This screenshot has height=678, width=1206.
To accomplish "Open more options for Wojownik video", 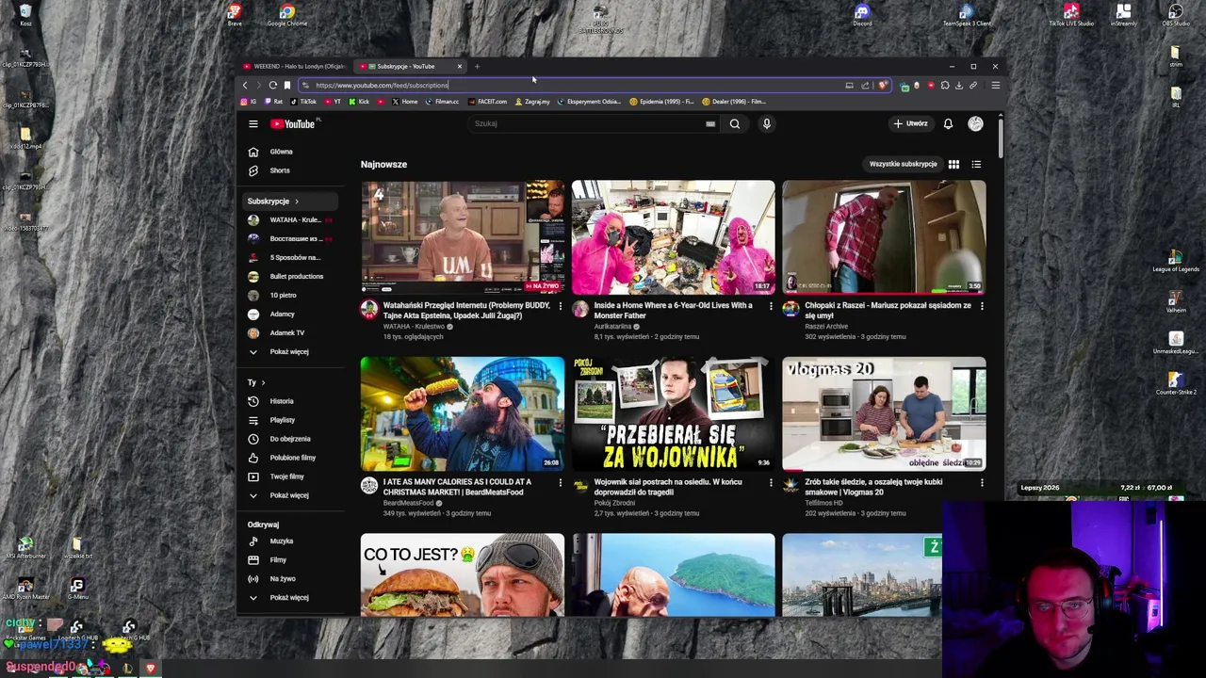I will pyautogui.click(x=771, y=482).
